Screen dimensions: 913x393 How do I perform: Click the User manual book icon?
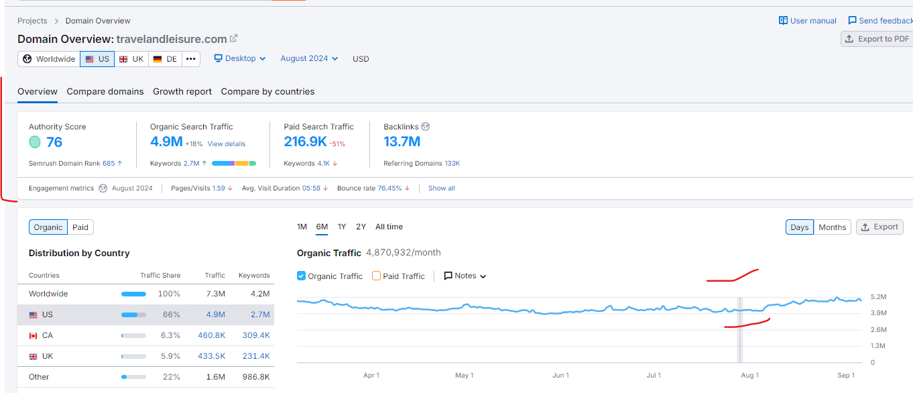click(783, 21)
